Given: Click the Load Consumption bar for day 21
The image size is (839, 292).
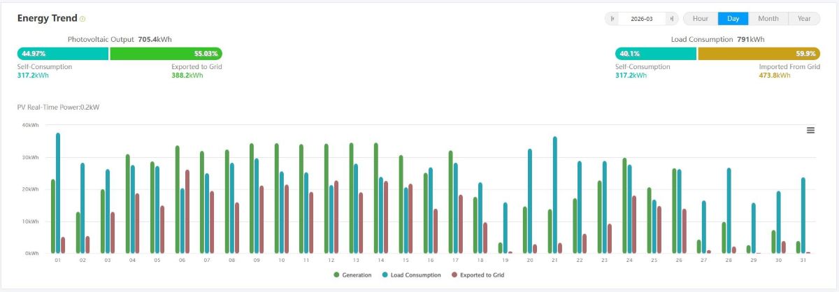Looking at the screenshot, I should pyautogui.click(x=555, y=196).
